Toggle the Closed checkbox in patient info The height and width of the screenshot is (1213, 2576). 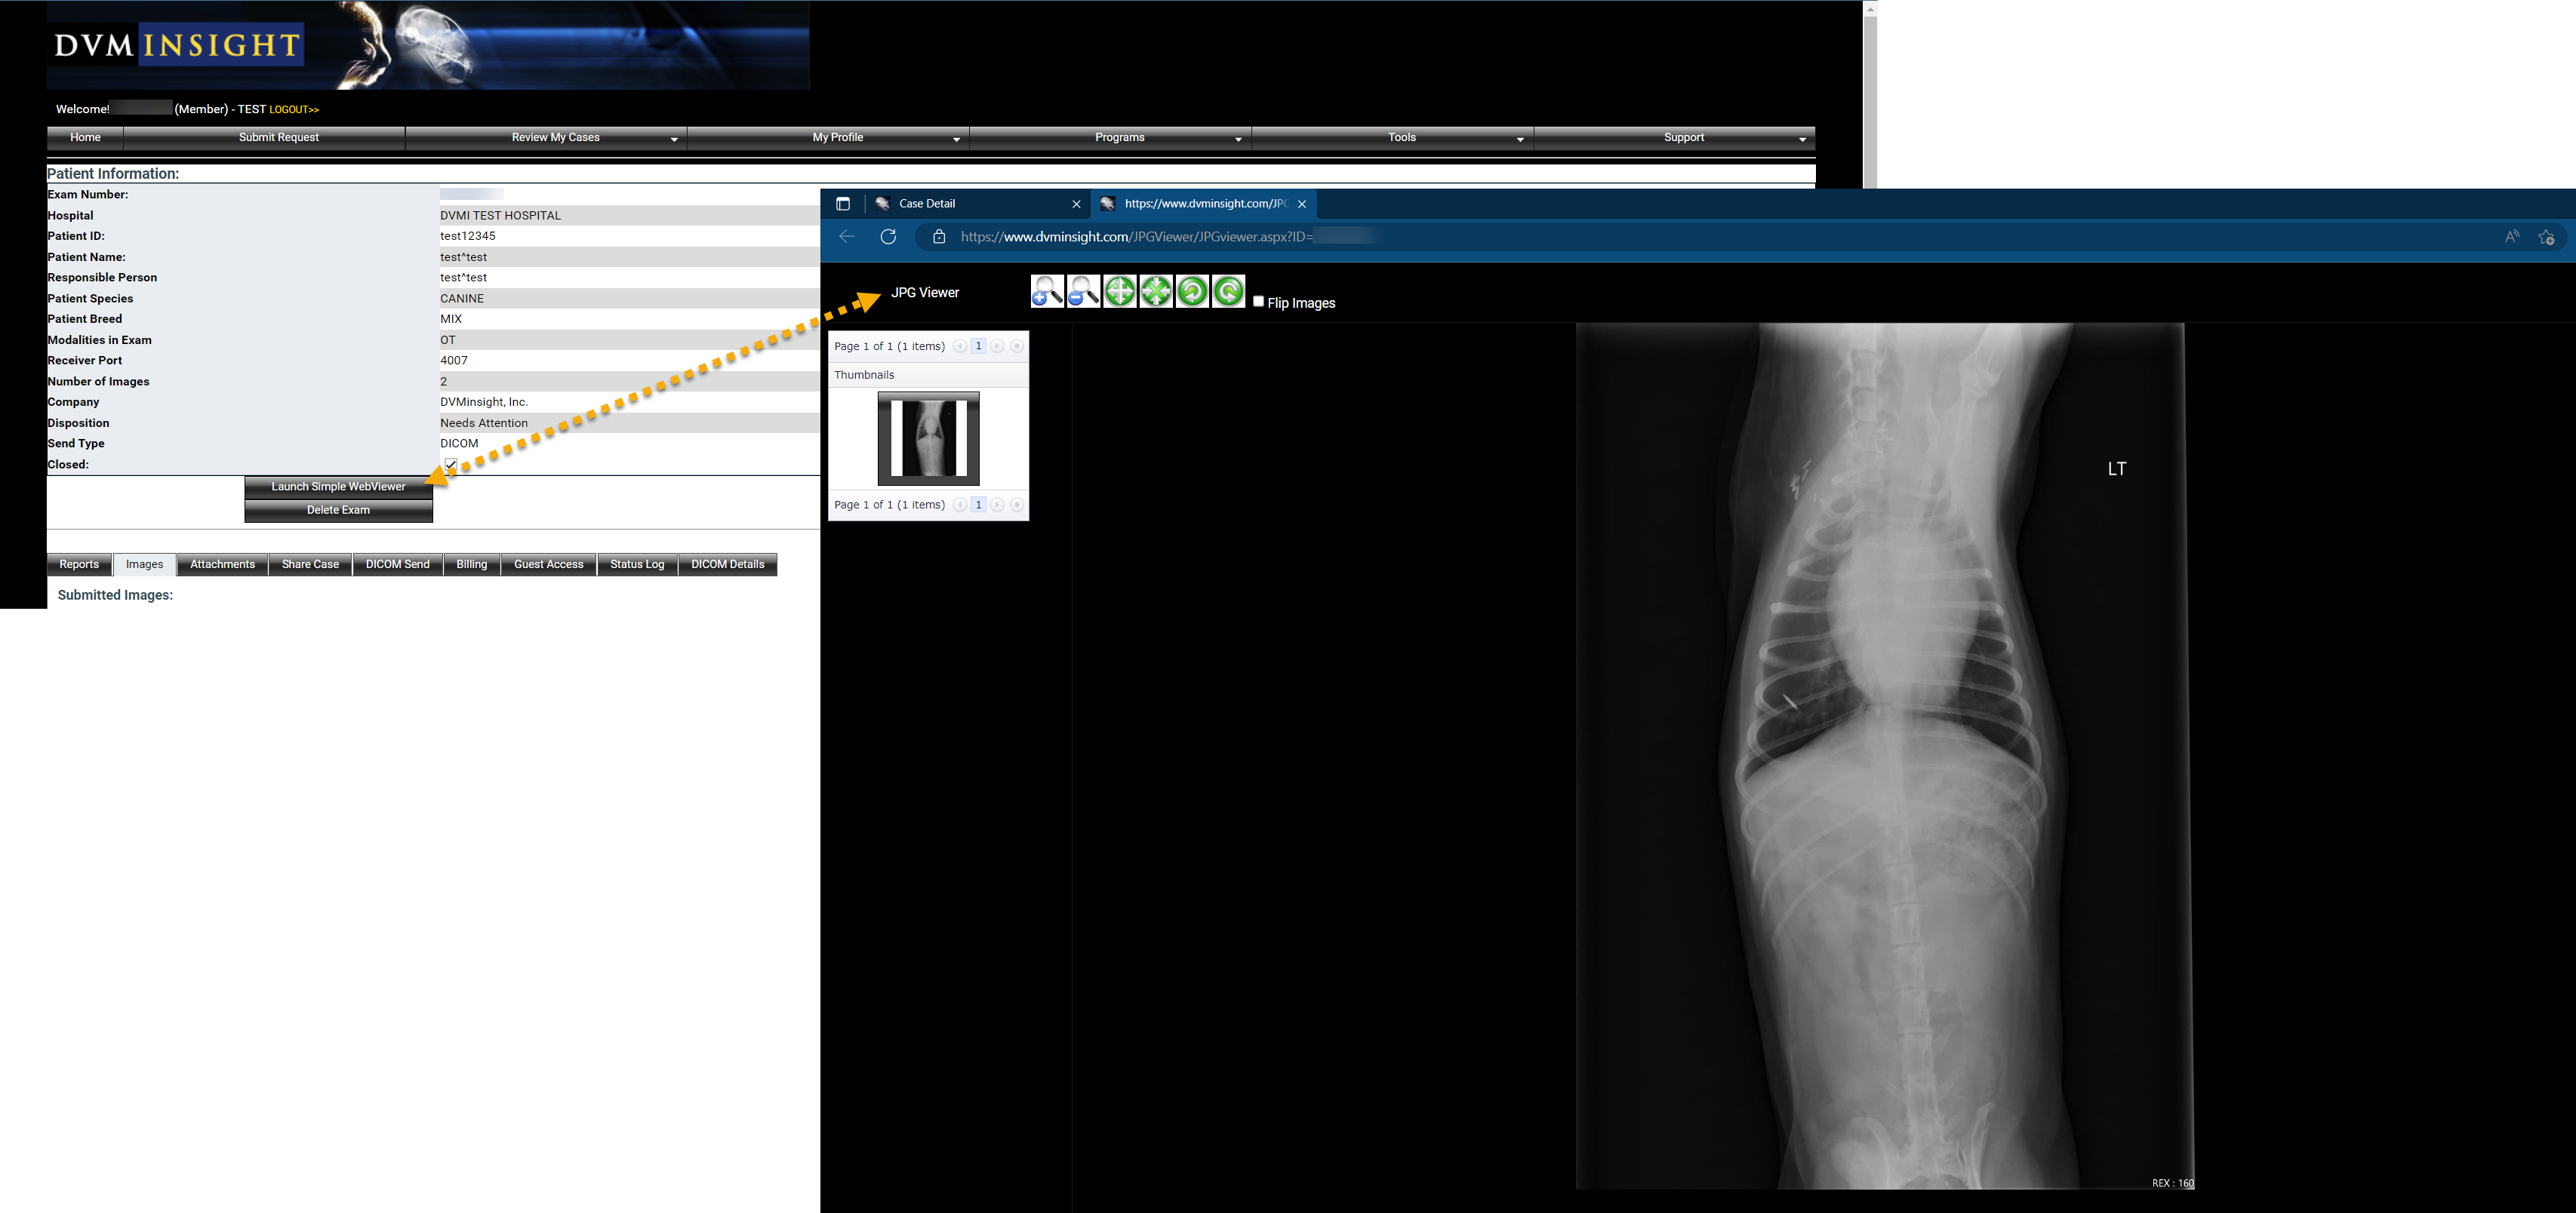451,465
